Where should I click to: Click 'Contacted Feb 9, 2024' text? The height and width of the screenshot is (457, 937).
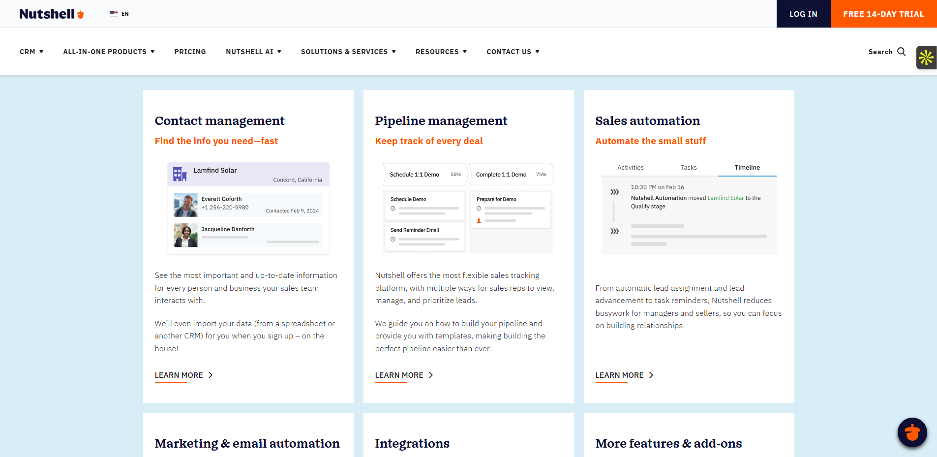(292, 211)
